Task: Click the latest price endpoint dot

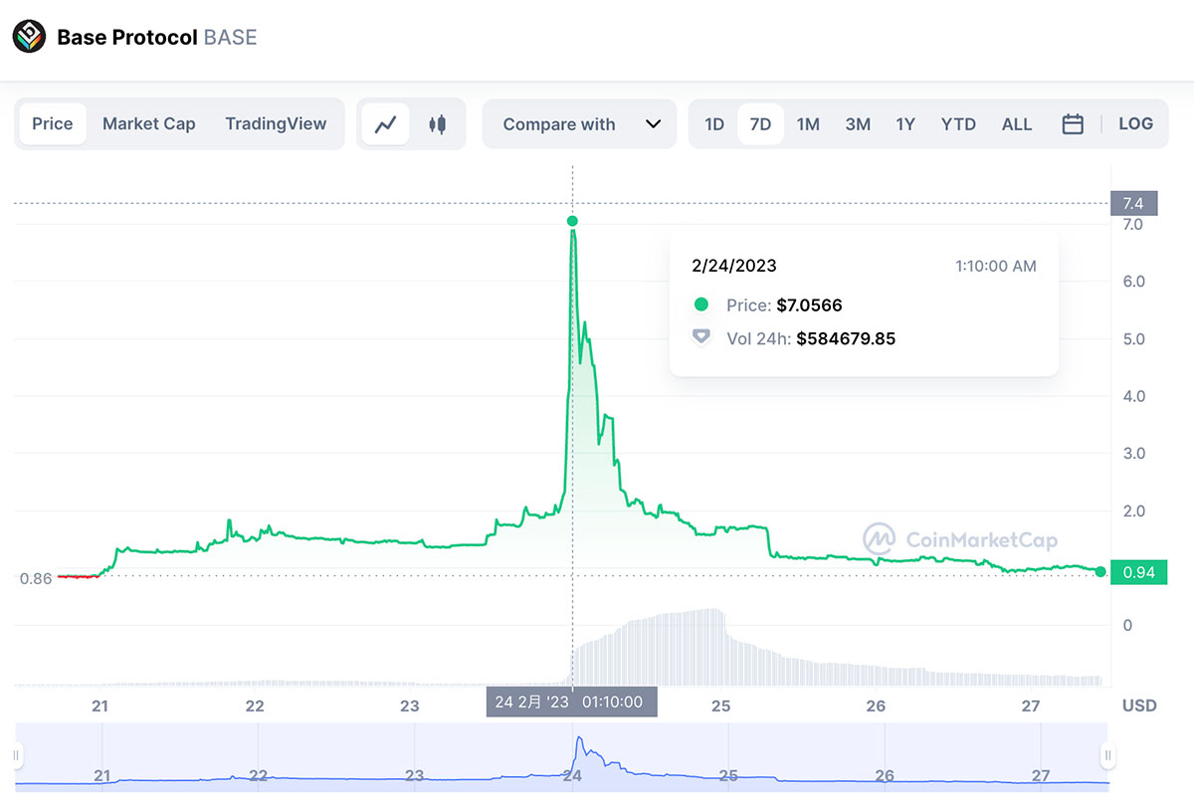Action: click(1100, 571)
